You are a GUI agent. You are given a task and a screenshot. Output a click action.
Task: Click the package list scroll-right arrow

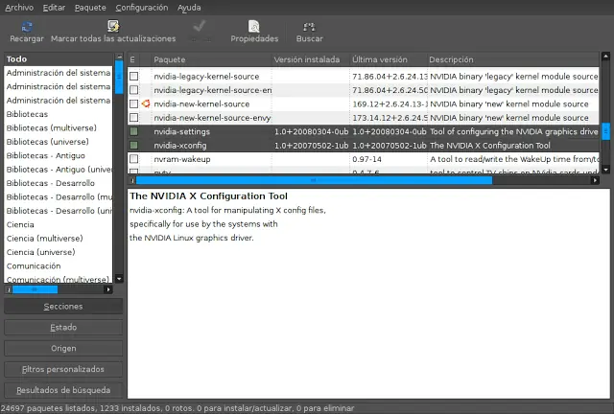pos(595,180)
